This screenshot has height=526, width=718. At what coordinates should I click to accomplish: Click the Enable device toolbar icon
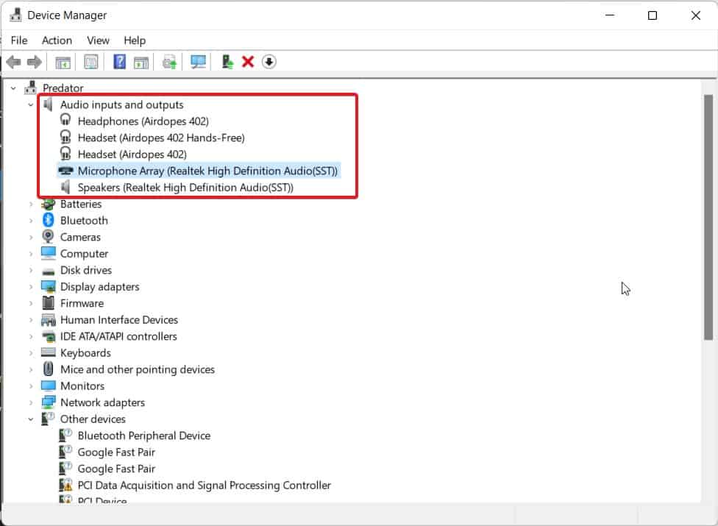pyautogui.click(x=227, y=62)
